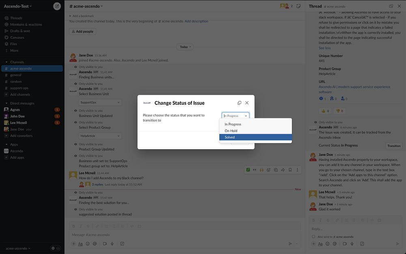Click the Transition button in thread
The width and height of the screenshot is (406, 254).
point(394,145)
